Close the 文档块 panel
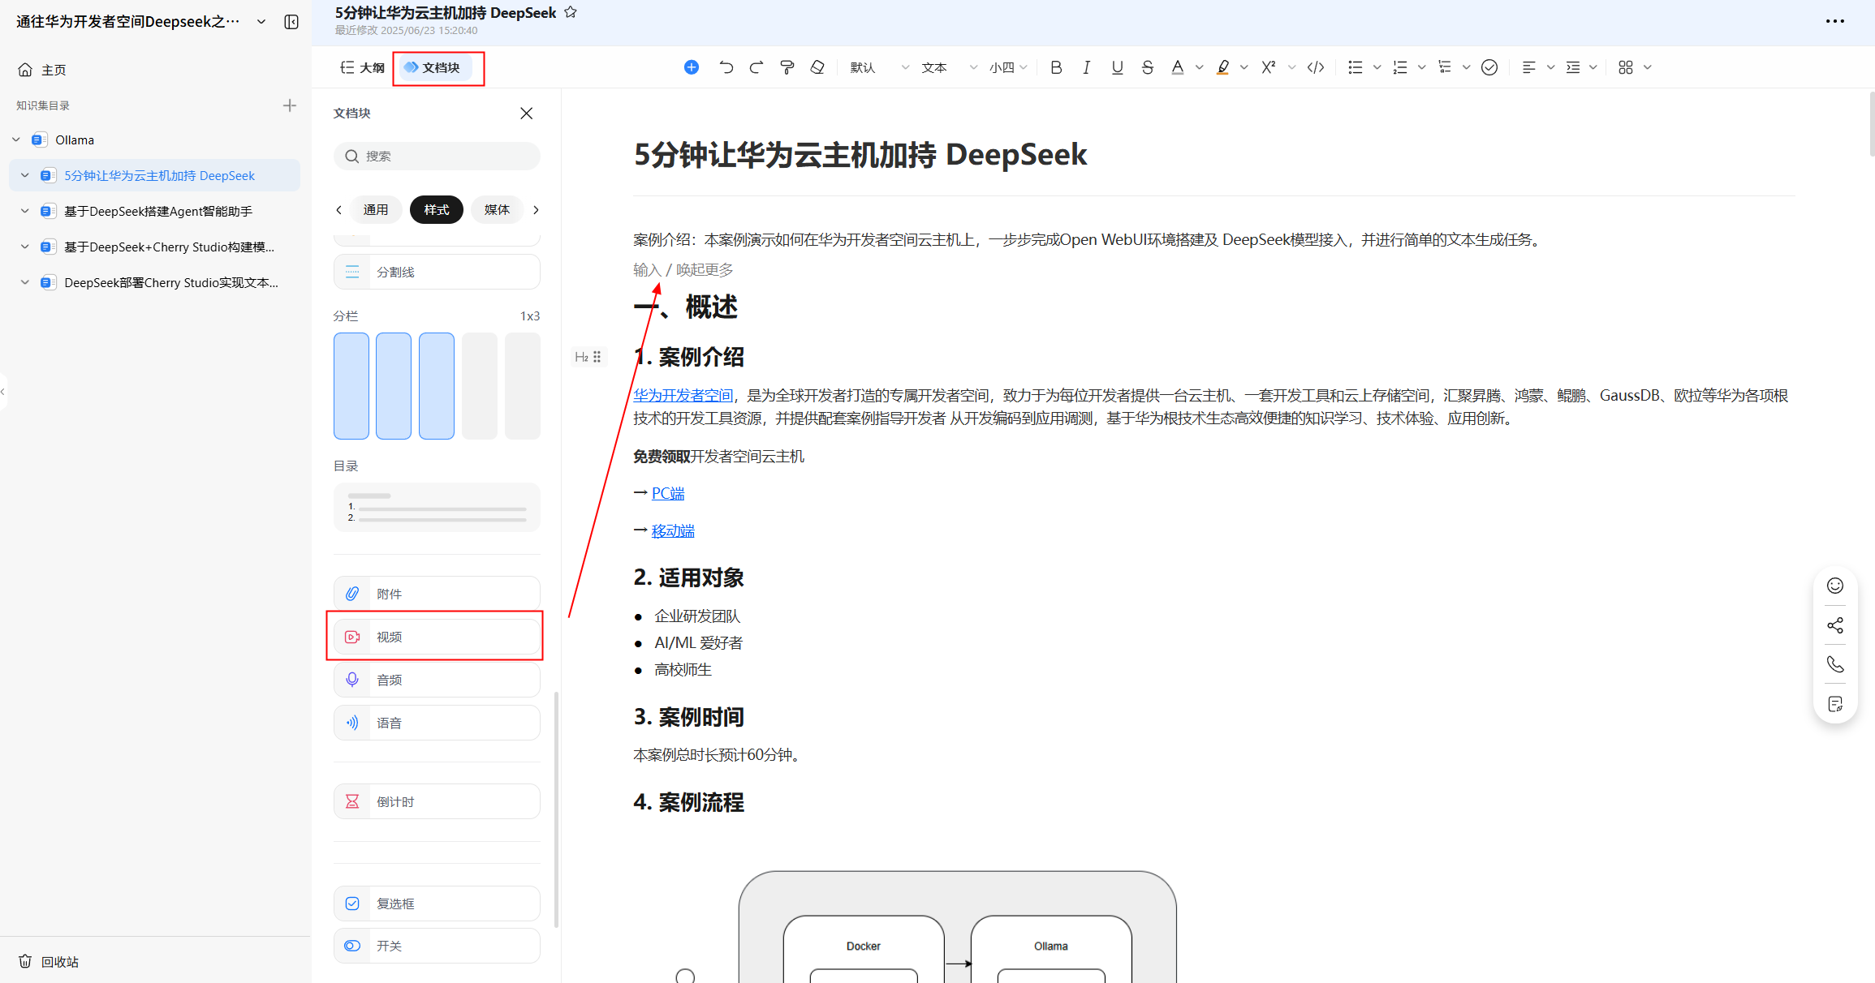Viewport: 1875px width, 983px height. pyautogui.click(x=527, y=114)
